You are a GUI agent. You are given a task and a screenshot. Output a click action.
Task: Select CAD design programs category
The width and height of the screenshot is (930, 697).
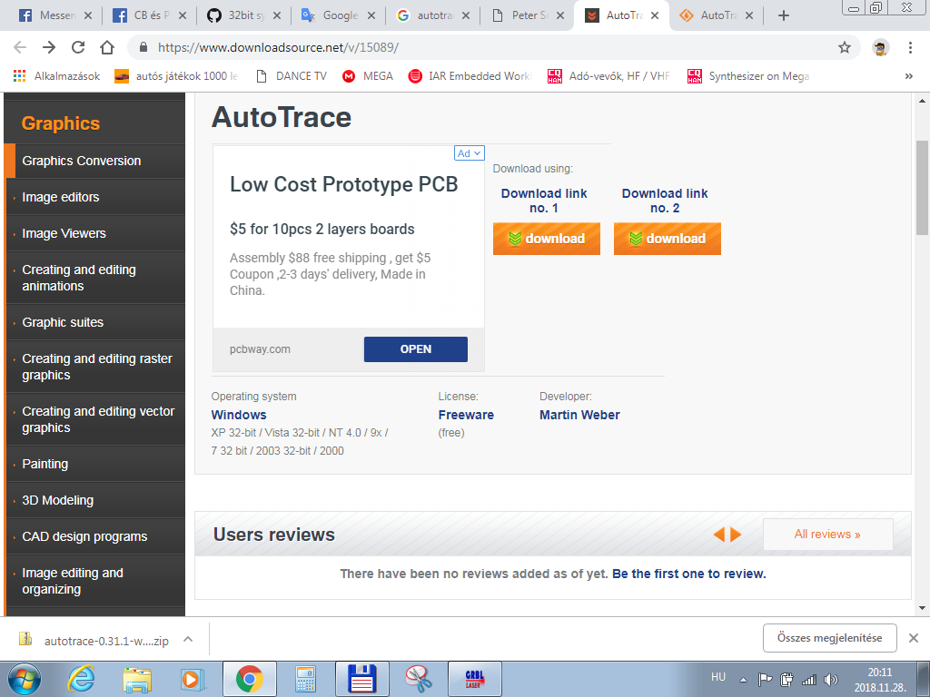[x=84, y=536]
